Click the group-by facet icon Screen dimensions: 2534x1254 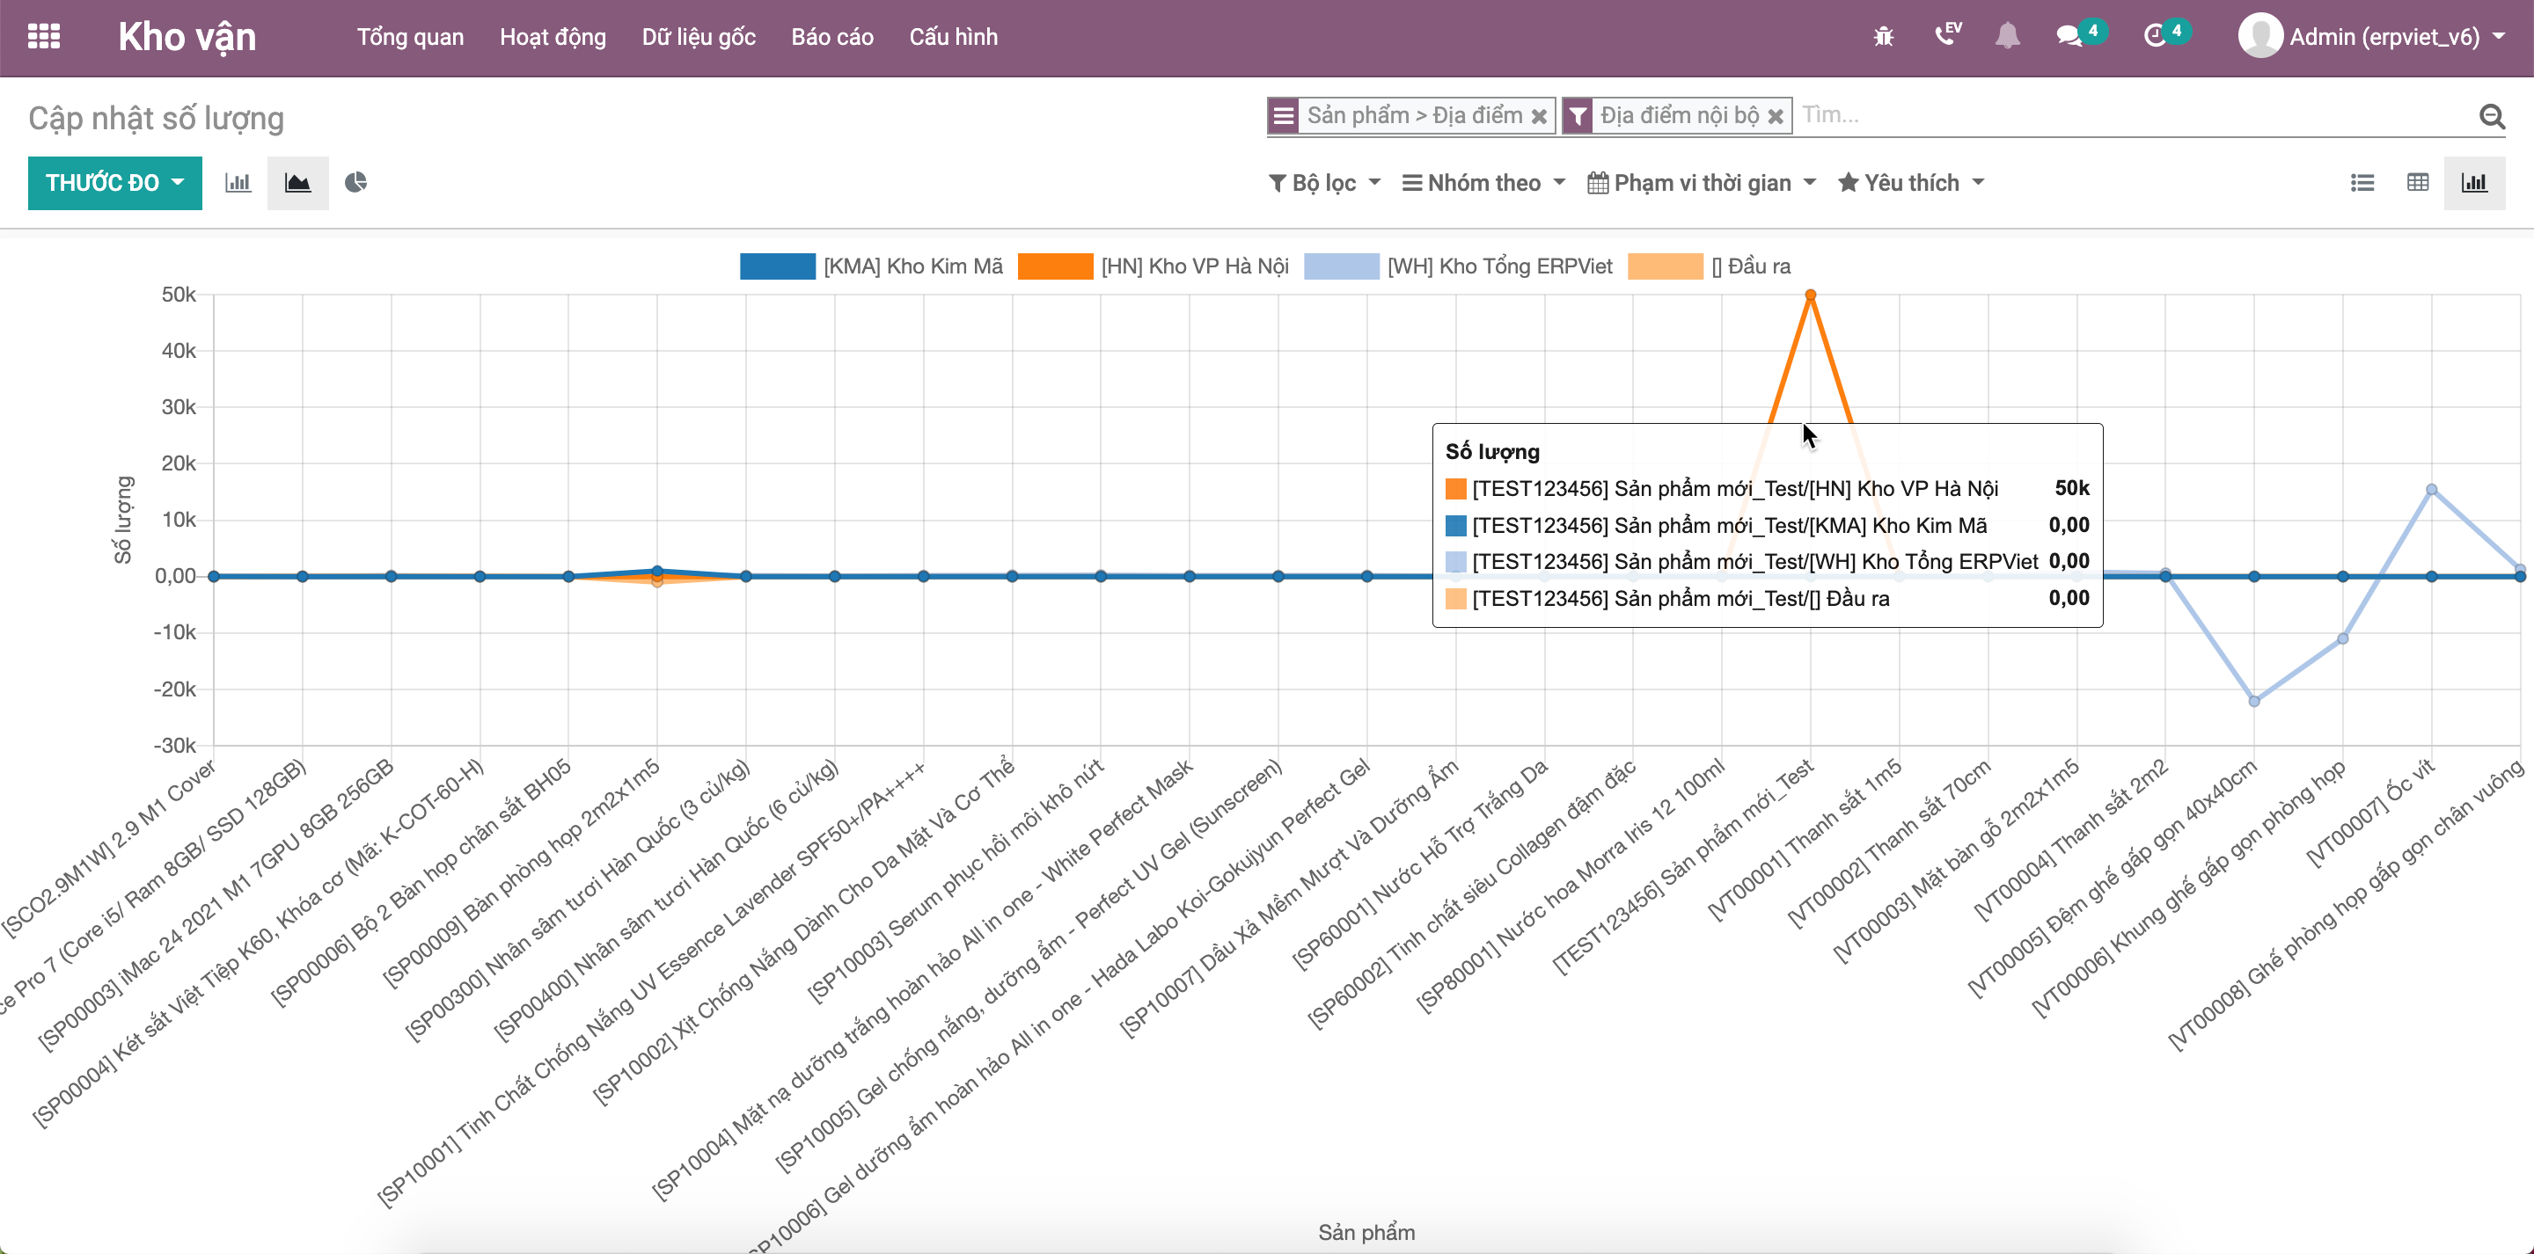1284,116
